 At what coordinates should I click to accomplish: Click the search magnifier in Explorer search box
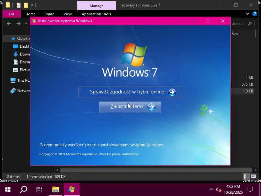[x=250, y=24]
